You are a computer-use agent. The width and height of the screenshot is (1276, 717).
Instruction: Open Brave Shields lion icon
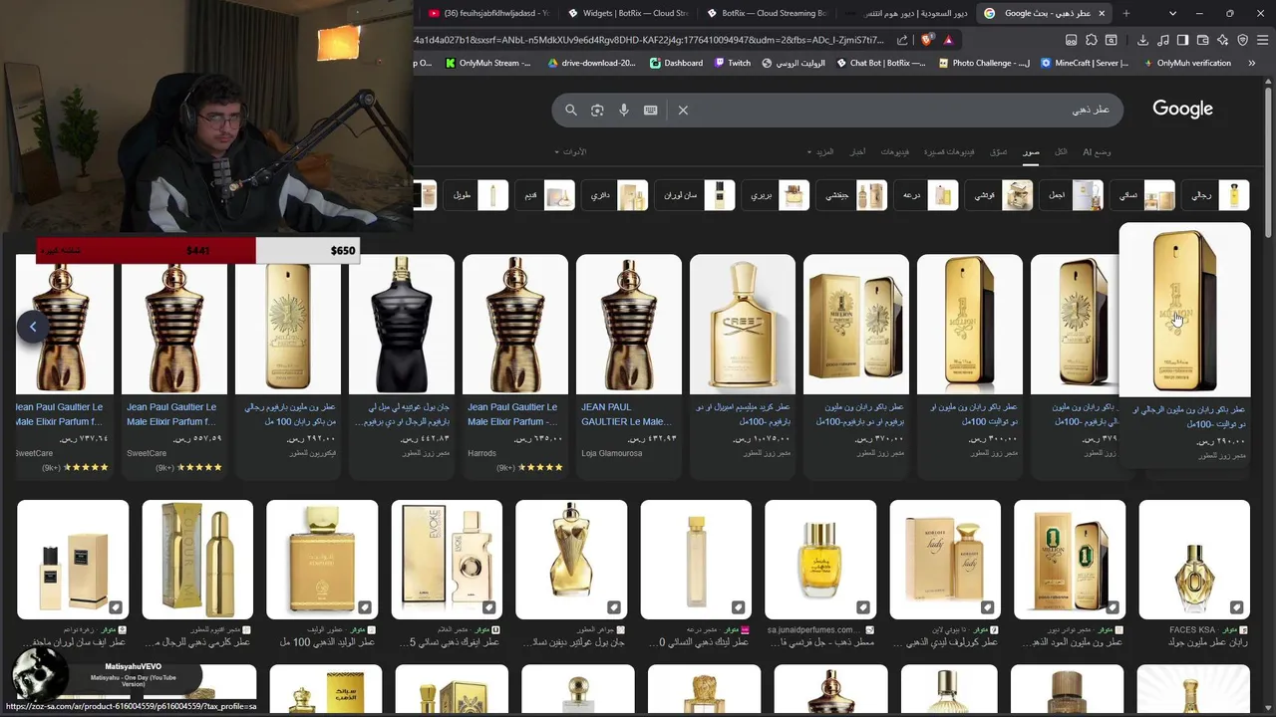click(927, 40)
